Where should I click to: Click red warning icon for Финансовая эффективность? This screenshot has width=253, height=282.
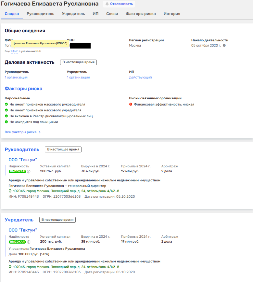tap(131, 105)
